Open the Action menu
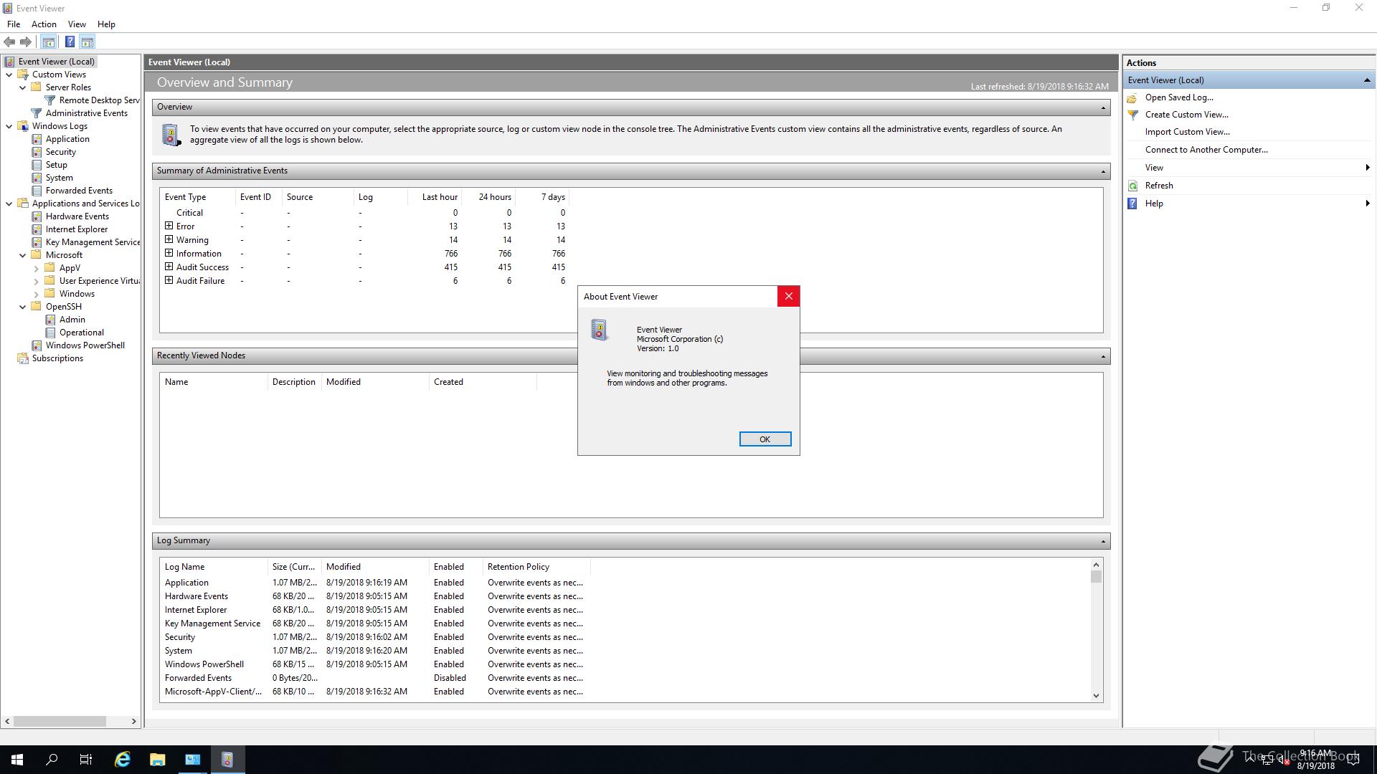 tap(44, 24)
